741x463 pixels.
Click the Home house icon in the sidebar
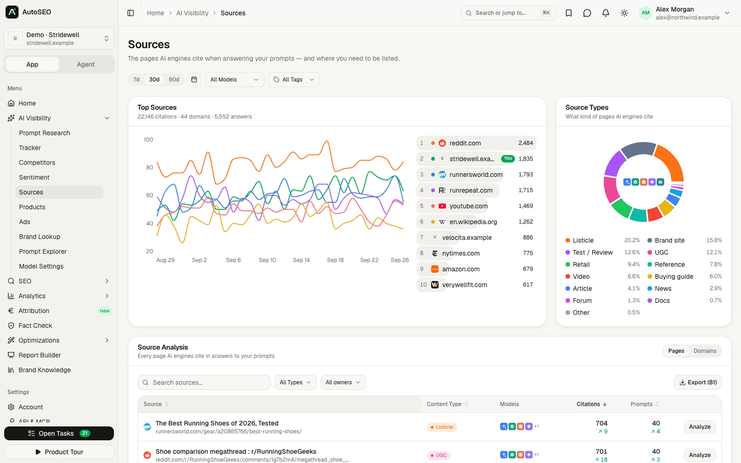(11, 103)
